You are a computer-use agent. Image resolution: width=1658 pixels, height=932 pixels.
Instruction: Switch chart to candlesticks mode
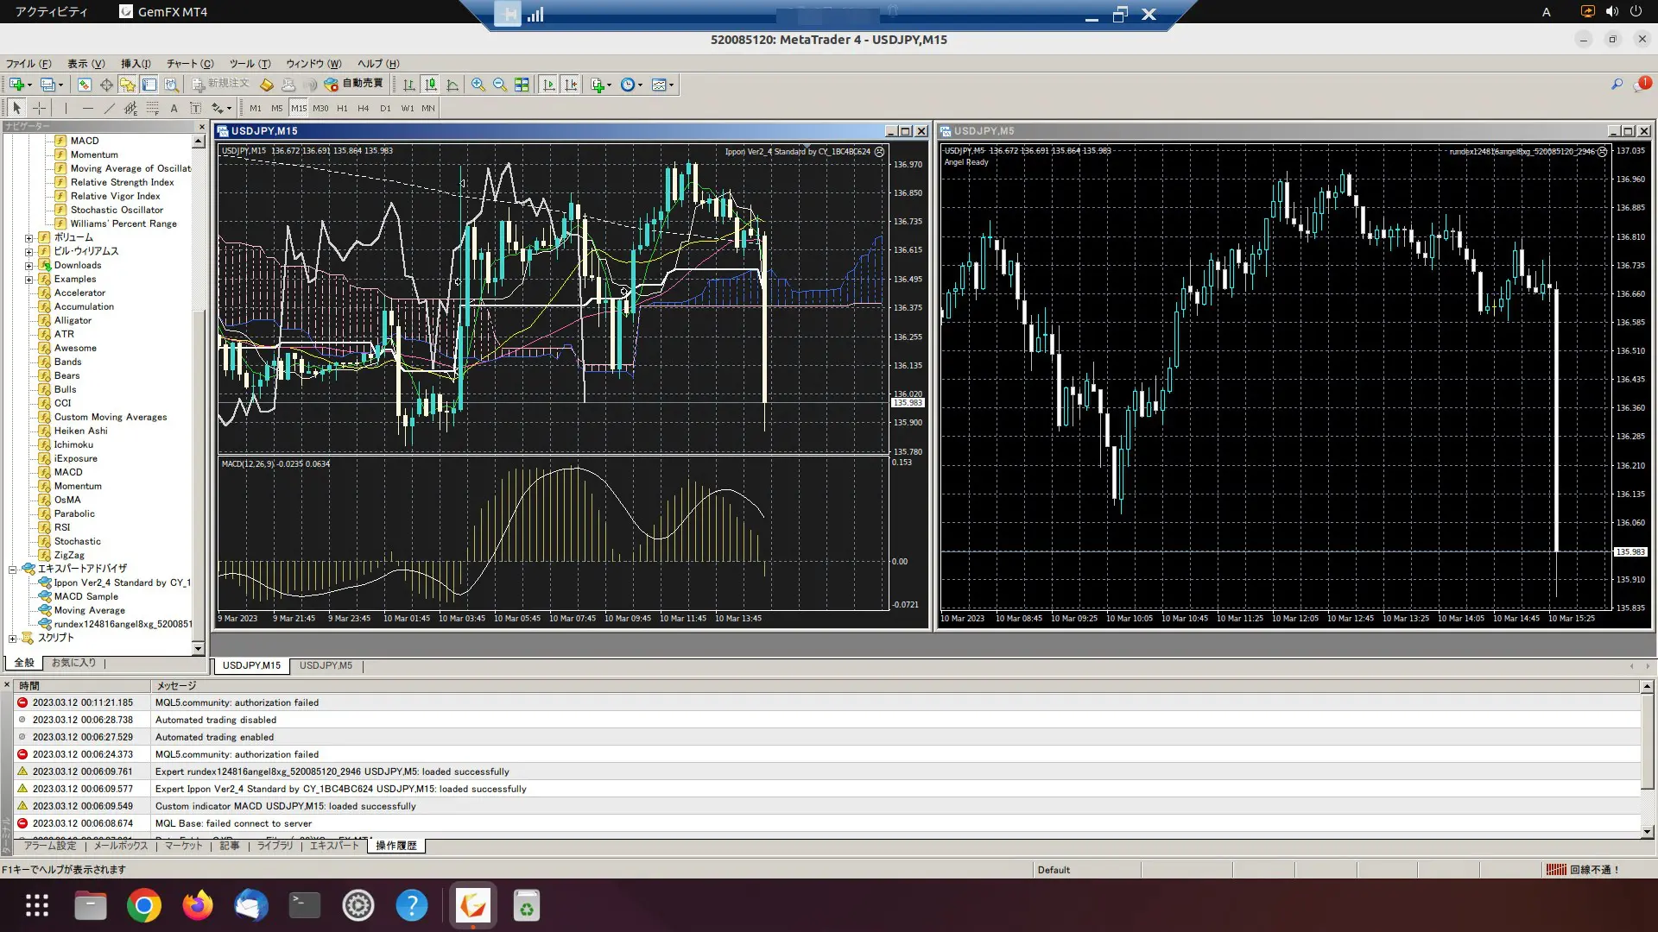[x=431, y=85]
